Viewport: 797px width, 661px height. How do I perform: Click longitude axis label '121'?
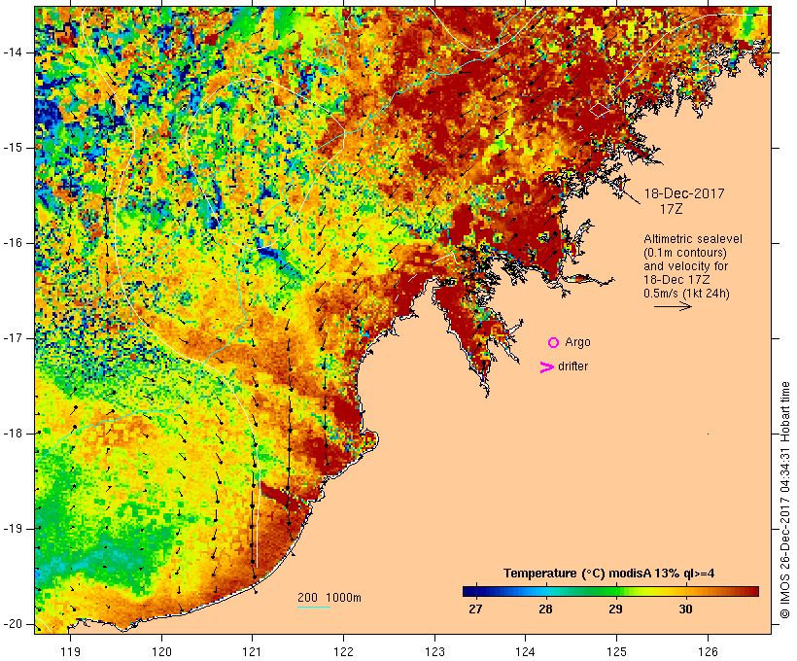point(253,652)
